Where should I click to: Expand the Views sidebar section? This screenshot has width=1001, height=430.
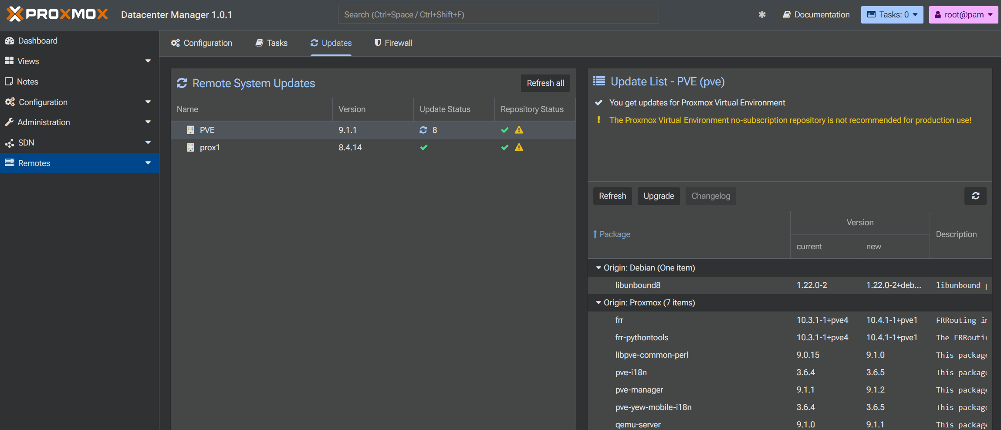coord(148,61)
